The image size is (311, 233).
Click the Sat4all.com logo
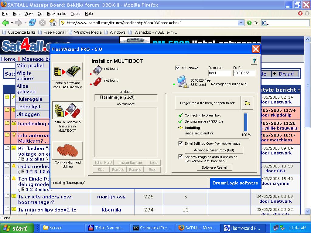(26, 45)
